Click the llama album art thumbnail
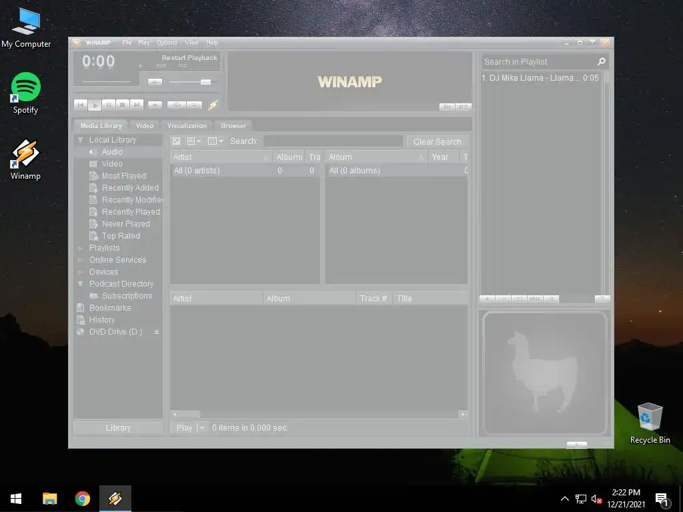The image size is (683, 512). (x=544, y=373)
